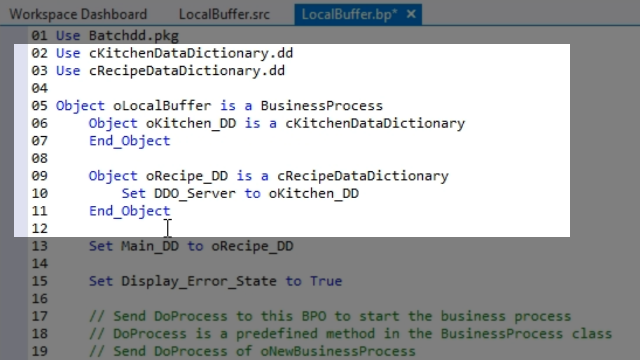The height and width of the screenshot is (360, 640).
Task: Place cursor on cKitchenDataDictionary.dd in line 02
Action: point(191,53)
